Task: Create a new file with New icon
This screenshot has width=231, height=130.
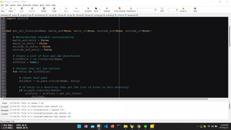Action: [3, 10]
